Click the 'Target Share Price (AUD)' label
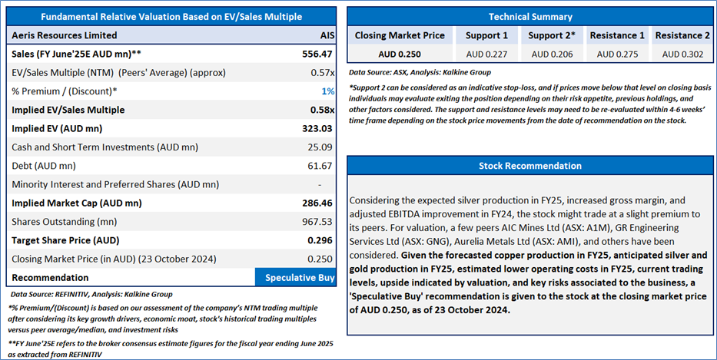The image size is (717, 360). pyautogui.click(x=65, y=241)
